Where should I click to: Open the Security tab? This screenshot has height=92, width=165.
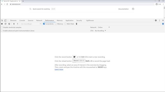click(79, 20)
